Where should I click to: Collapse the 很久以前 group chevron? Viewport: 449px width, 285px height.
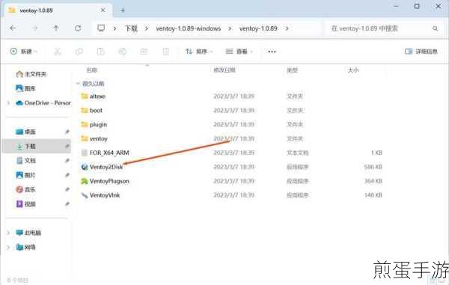[x=78, y=84]
